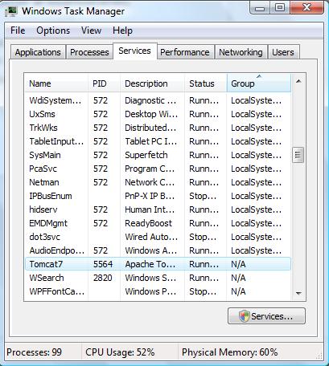Sort by the Description column header
This screenshot has height=366, width=329.
(x=152, y=83)
